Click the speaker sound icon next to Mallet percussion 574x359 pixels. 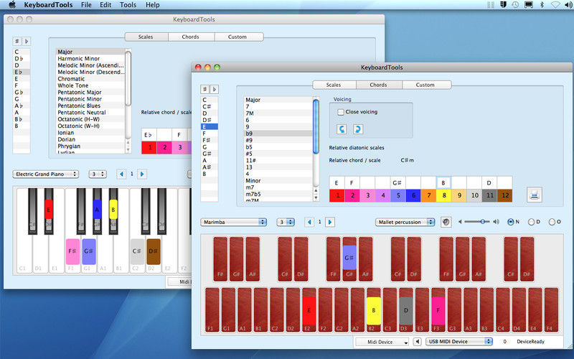tap(446, 222)
